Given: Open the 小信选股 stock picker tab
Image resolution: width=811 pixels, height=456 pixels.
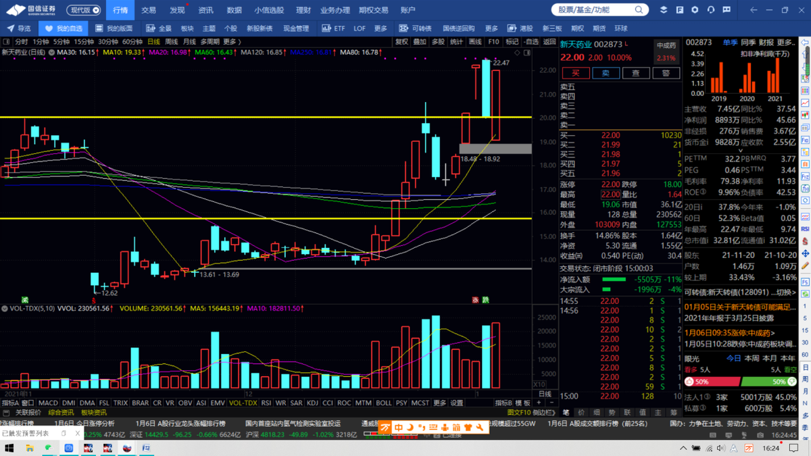Looking at the screenshot, I should [269, 10].
